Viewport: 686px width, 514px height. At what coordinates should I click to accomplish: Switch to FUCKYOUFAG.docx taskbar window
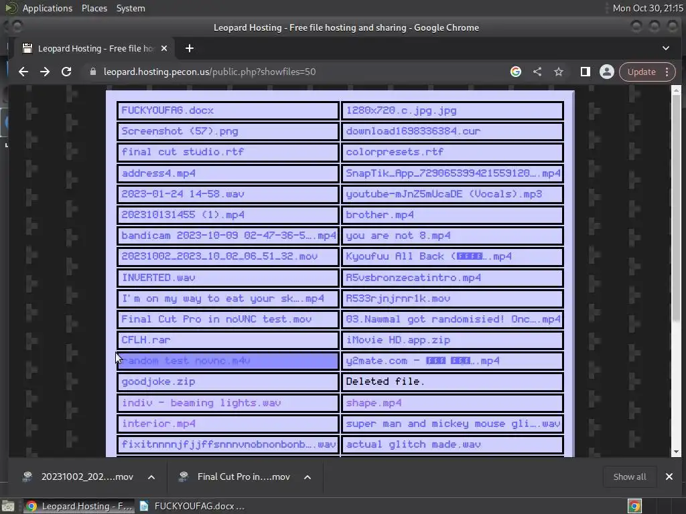click(x=192, y=506)
